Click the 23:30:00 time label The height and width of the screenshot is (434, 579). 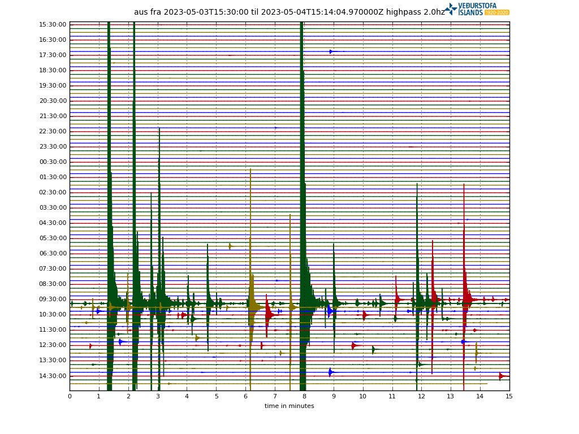[x=53, y=146]
